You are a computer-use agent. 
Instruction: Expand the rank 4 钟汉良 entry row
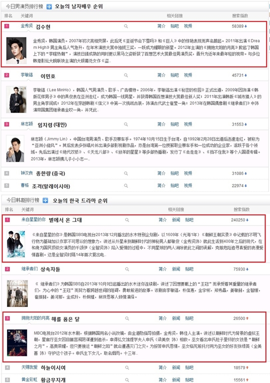(x=135, y=173)
